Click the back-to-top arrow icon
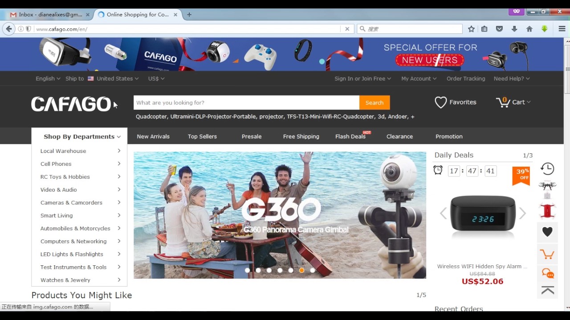Viewport: 570px width, 320px height. pyautogui.click(x=548, y=291)
